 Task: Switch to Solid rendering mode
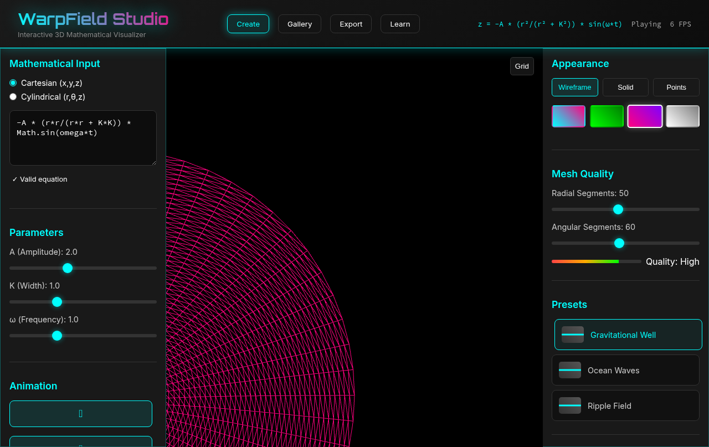click(x=625, y=87)
